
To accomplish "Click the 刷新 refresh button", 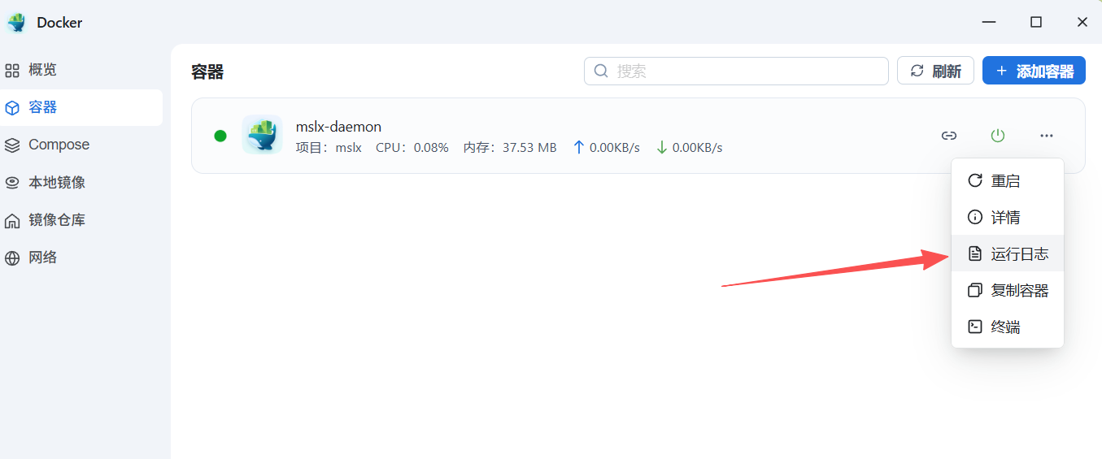I will (935, 71).
